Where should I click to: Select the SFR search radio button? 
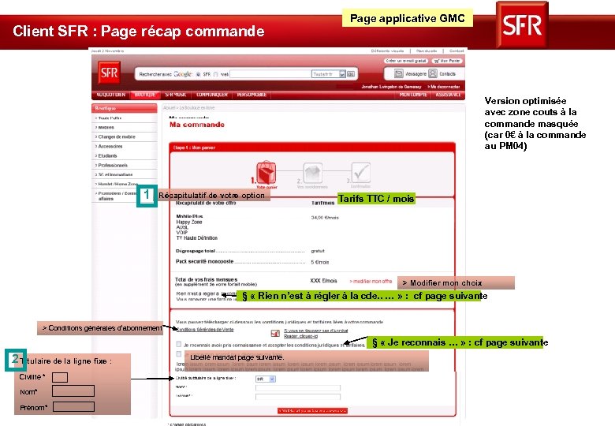(x=199, y=74)
